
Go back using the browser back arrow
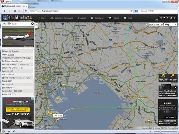click(5, 11)
